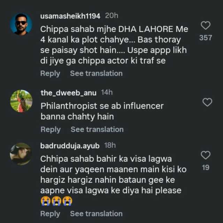The height and width of the screenshot is (223, 223).
Task: View the 357 likes count
Action: coord(206,38)
